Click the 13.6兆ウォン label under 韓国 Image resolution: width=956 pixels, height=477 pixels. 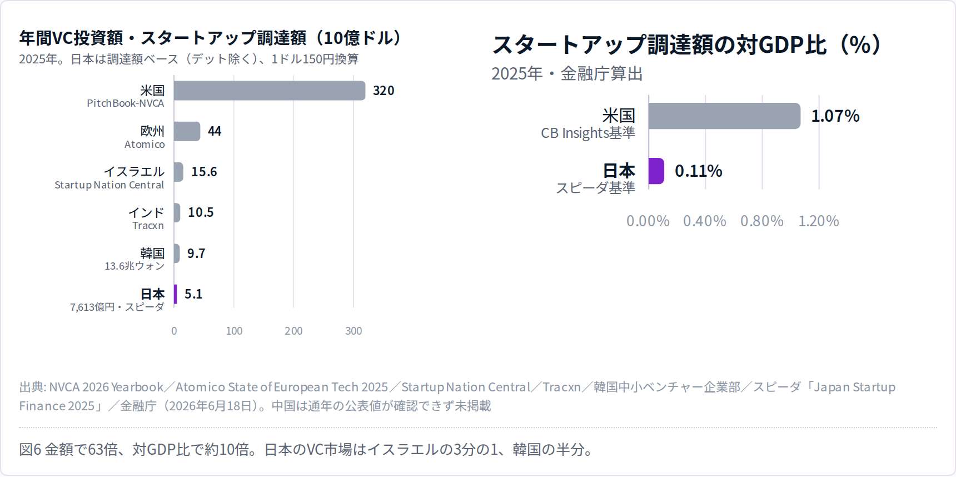click(135, 266)
